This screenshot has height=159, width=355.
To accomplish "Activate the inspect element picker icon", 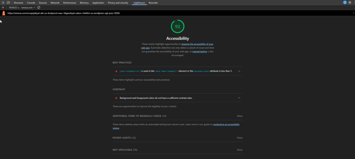I will click(x=3, y=3).
